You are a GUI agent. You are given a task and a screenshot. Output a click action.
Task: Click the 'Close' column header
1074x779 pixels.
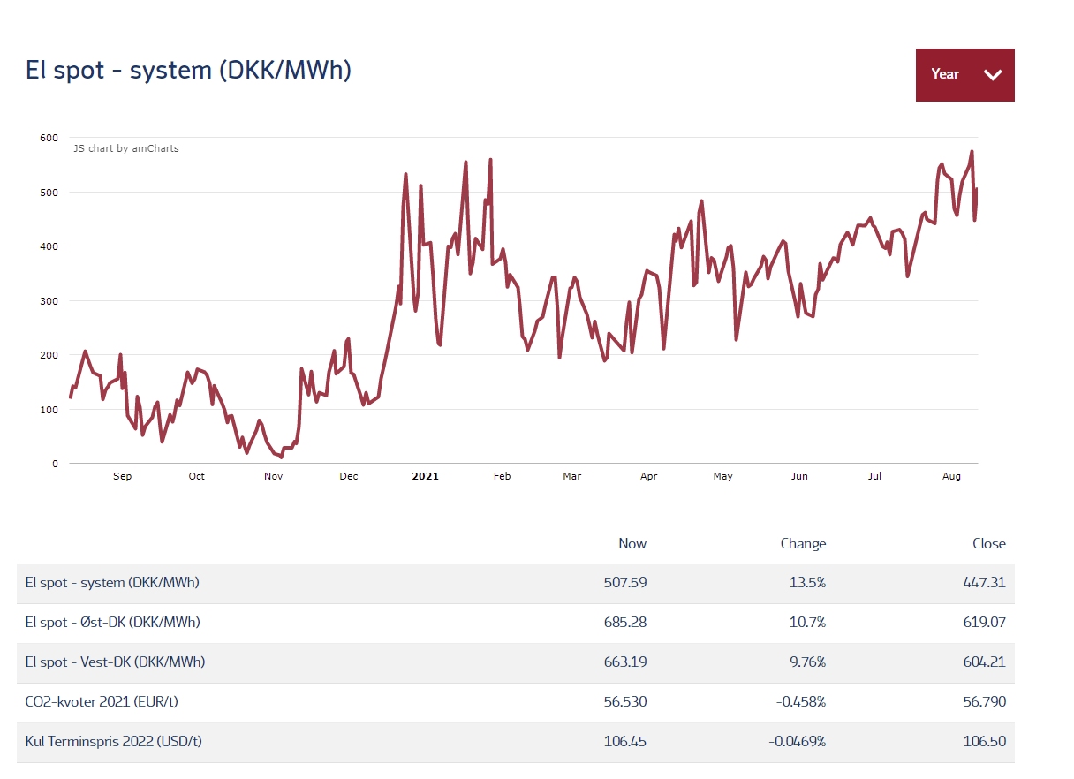coord(988,544)
